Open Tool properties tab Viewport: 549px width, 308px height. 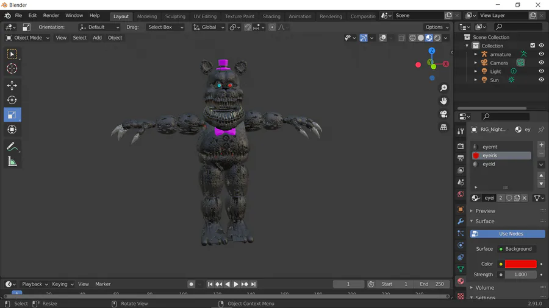[461, 131]
